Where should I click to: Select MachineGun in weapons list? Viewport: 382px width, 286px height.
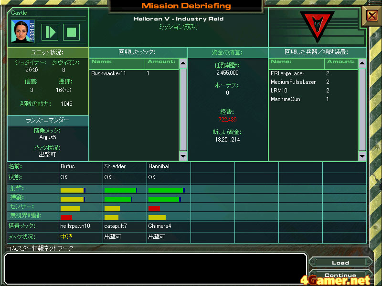(313, 99)
